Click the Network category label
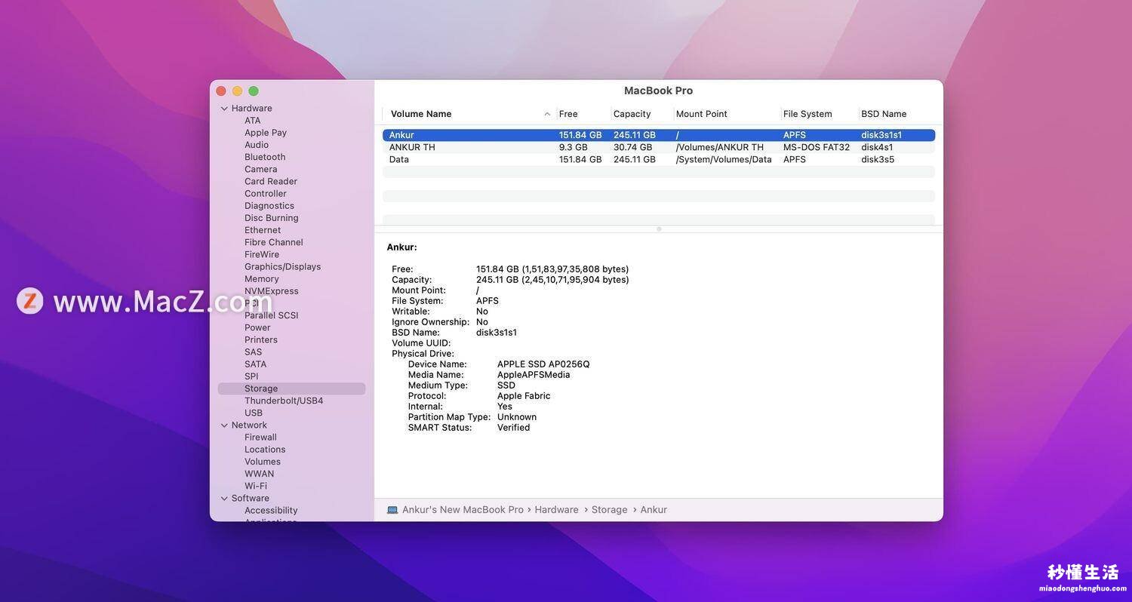Image resolution: width=1132 pixels, height=602 pixels. pyautogui.click(x=249, y=425)
